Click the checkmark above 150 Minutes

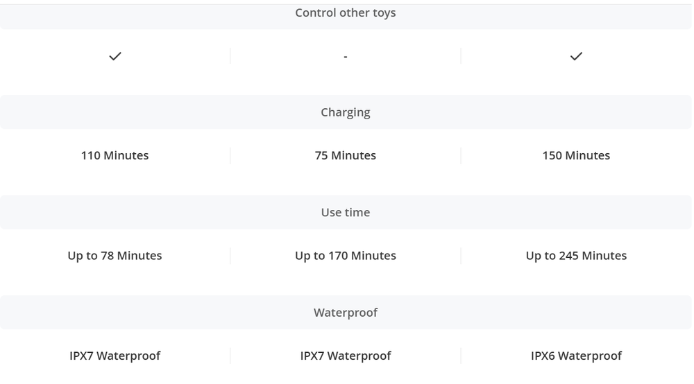(576, 56)
